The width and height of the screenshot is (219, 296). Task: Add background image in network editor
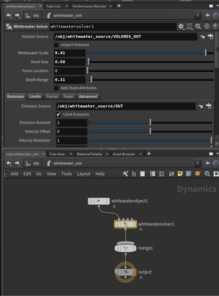(x=189, y=174)
